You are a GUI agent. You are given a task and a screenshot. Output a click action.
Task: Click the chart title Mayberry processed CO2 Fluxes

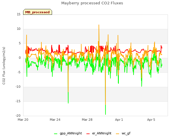[92, 3]
